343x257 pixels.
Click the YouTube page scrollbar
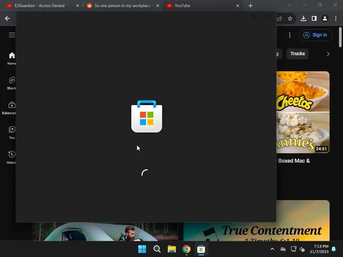[340, 37]
